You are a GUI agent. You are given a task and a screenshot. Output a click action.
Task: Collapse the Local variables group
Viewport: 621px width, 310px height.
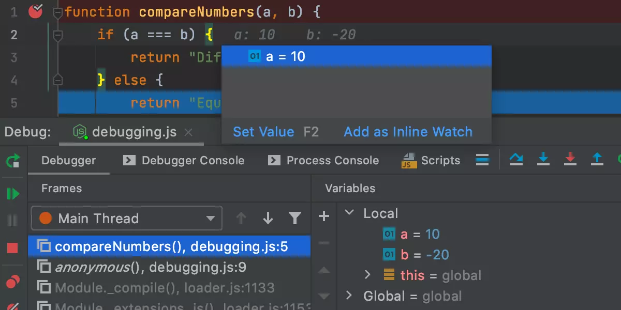350,213
